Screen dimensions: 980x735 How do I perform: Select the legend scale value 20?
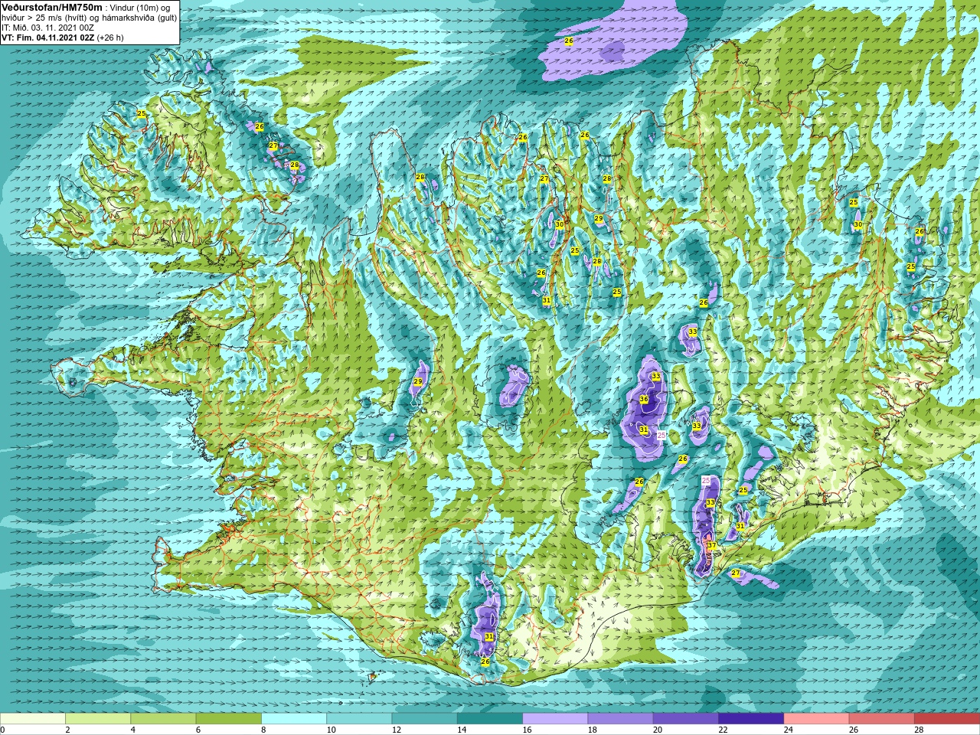(658, 730)
